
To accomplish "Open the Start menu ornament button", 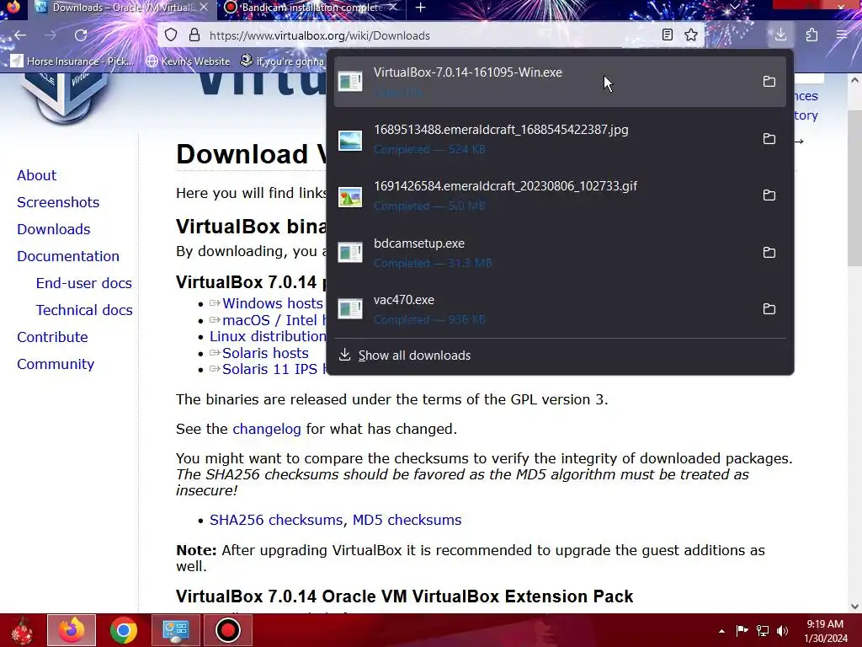I will pyautogui.click(x=23, y=630).
